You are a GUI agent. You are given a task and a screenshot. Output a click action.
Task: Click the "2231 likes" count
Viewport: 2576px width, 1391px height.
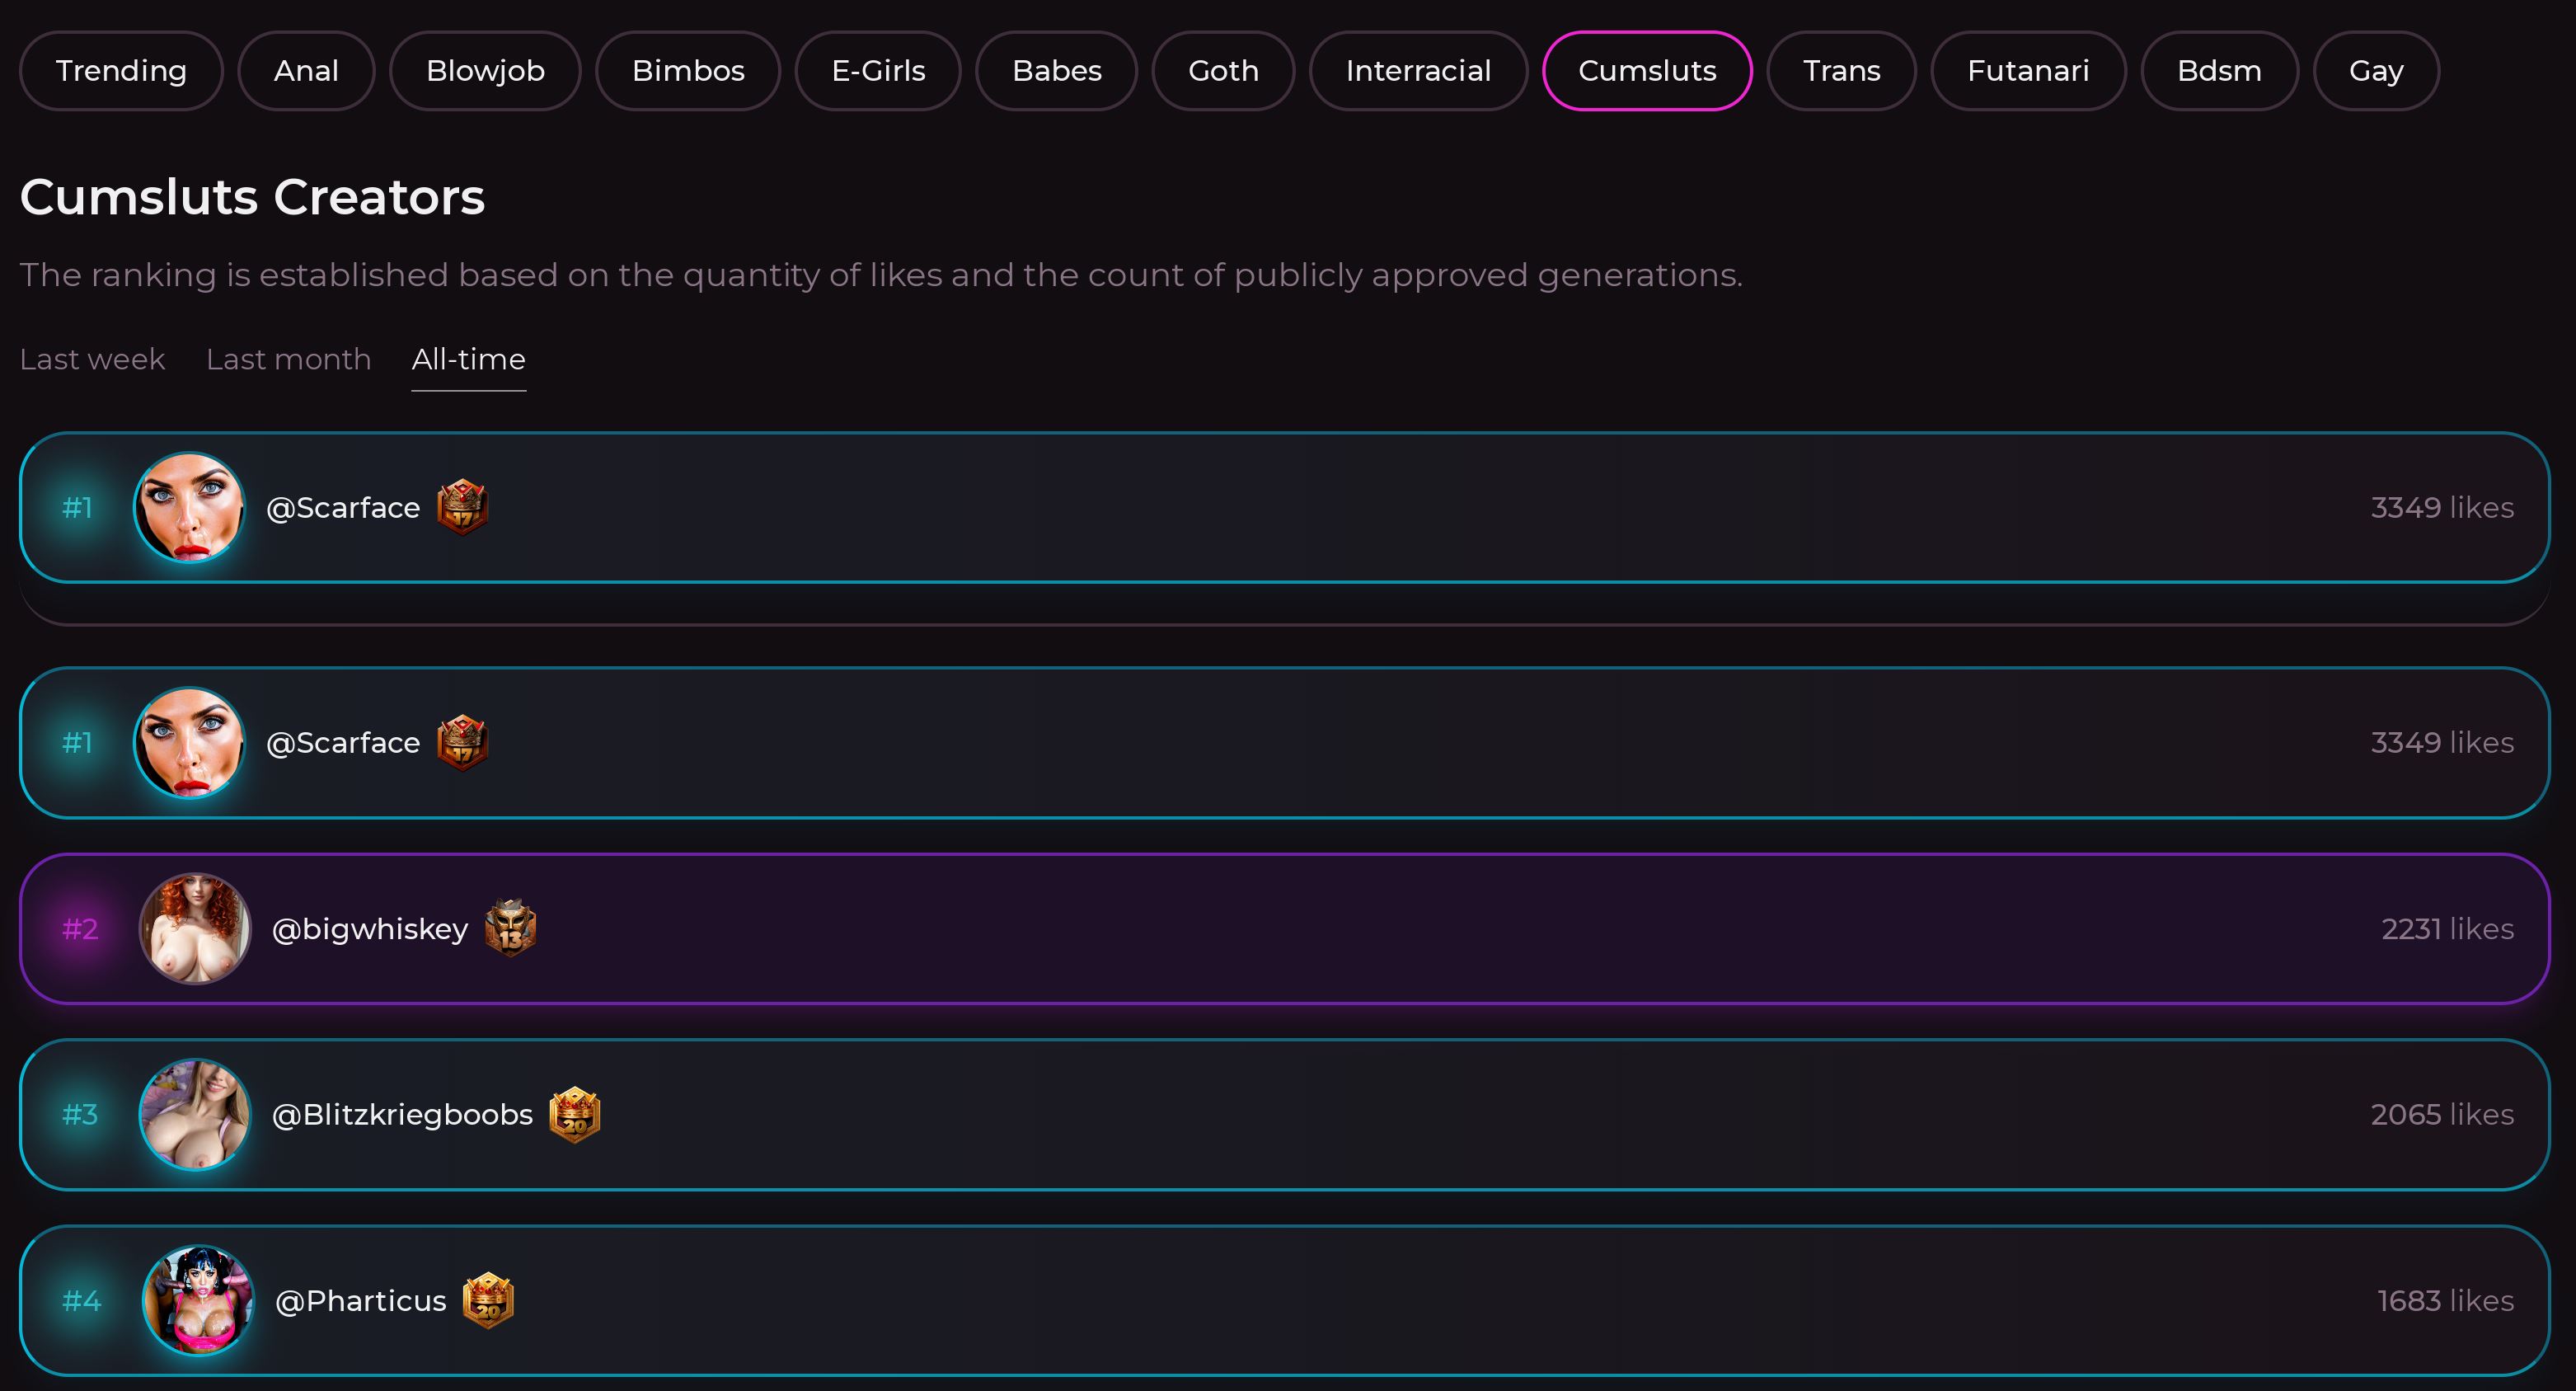[2447, 929]
